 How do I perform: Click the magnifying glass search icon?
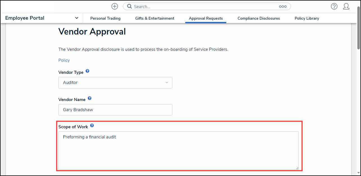[129, 6]
